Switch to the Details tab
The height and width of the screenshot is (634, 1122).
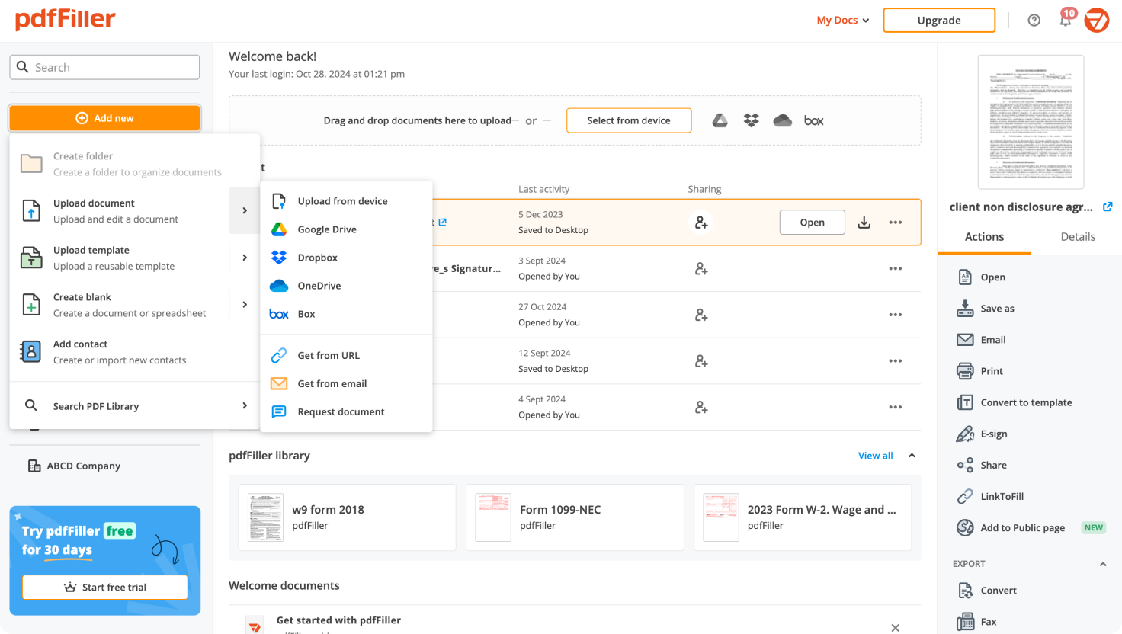pyautogui.click(x=1078, y=237)
